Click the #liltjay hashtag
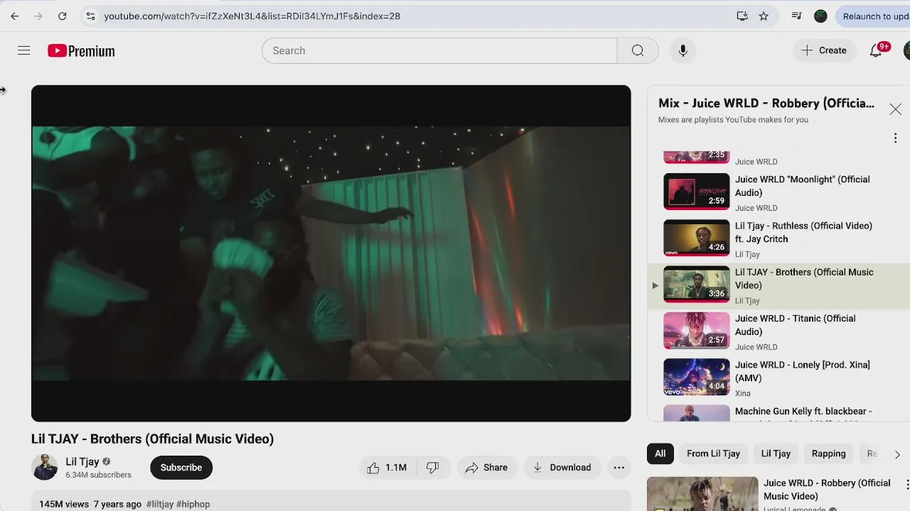The width and height of the screenshot is (910, 511). point(160,504)
